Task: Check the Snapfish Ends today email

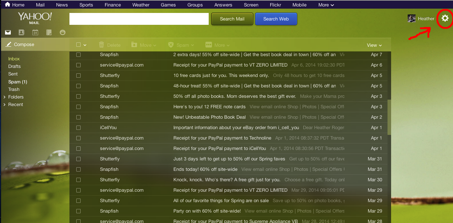Action: (x=78, y=169)
